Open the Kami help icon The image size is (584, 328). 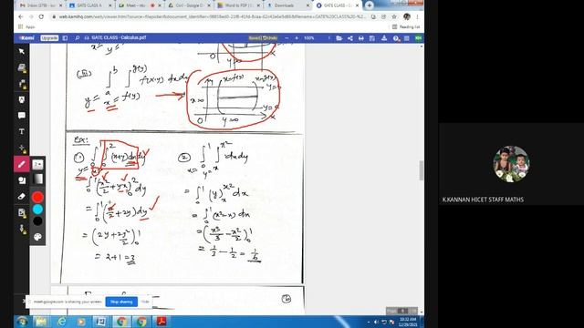click(396, 38)
